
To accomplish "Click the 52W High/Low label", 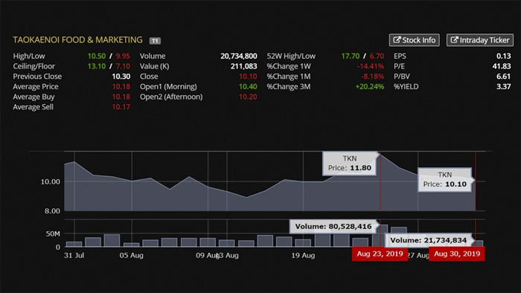I will click(x=291, y=56).
